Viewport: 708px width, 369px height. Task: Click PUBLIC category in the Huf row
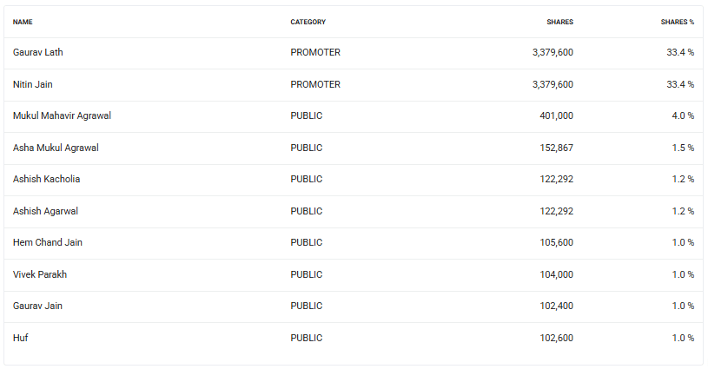coord(307,338)
